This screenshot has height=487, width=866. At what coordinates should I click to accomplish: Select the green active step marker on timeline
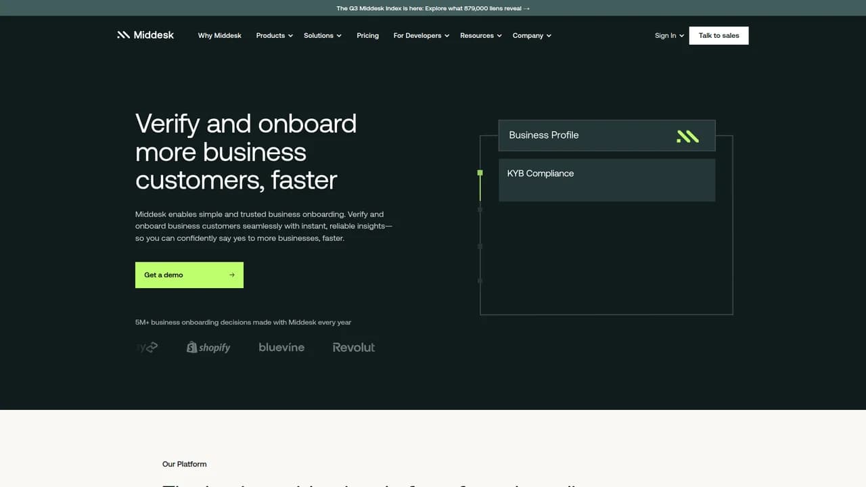pos(480,173)
